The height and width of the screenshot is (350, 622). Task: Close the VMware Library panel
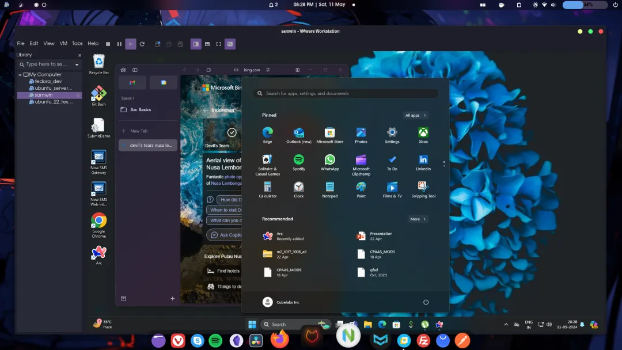[79, 55]
